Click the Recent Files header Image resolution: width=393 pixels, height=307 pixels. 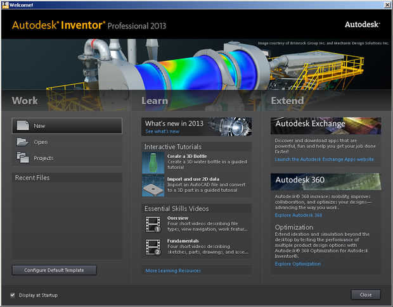(67, 178)
